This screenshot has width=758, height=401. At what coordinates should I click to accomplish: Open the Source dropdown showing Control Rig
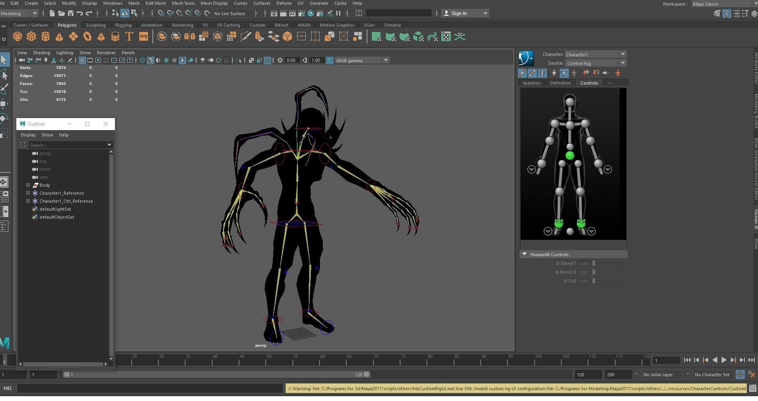(595, 63)
